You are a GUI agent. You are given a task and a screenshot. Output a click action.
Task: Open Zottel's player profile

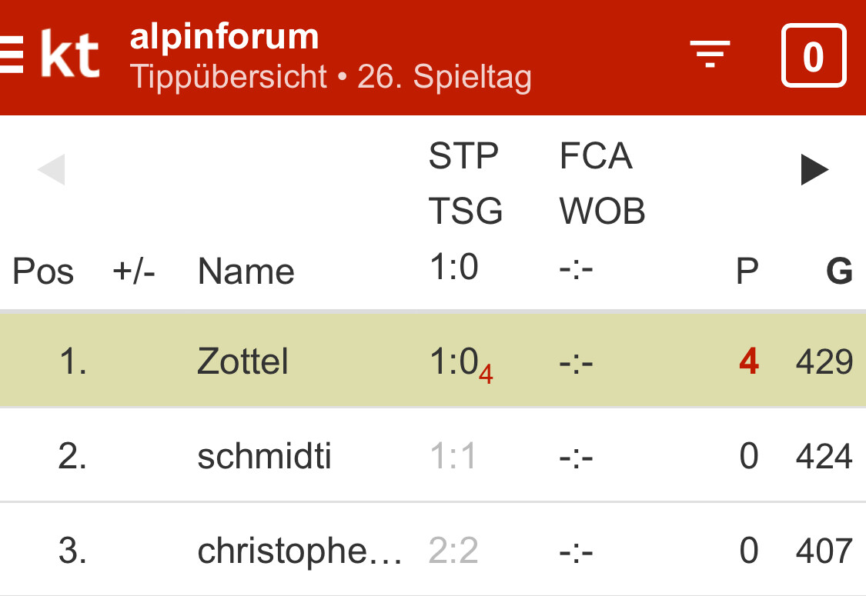click(242, 361)
